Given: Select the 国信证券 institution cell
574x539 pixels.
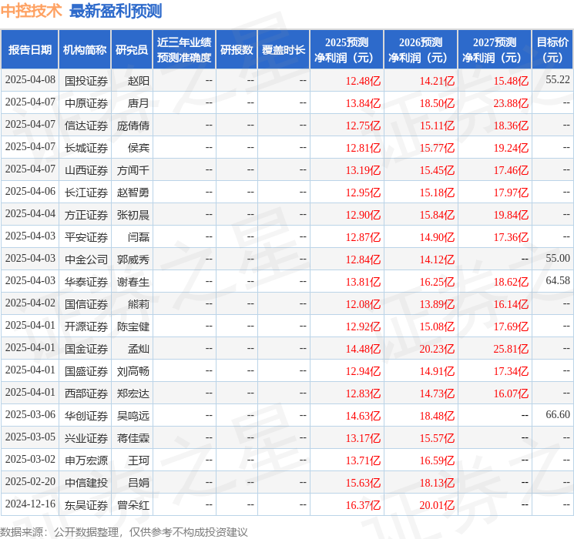Looking at the screenshot, I should point(86,304).
